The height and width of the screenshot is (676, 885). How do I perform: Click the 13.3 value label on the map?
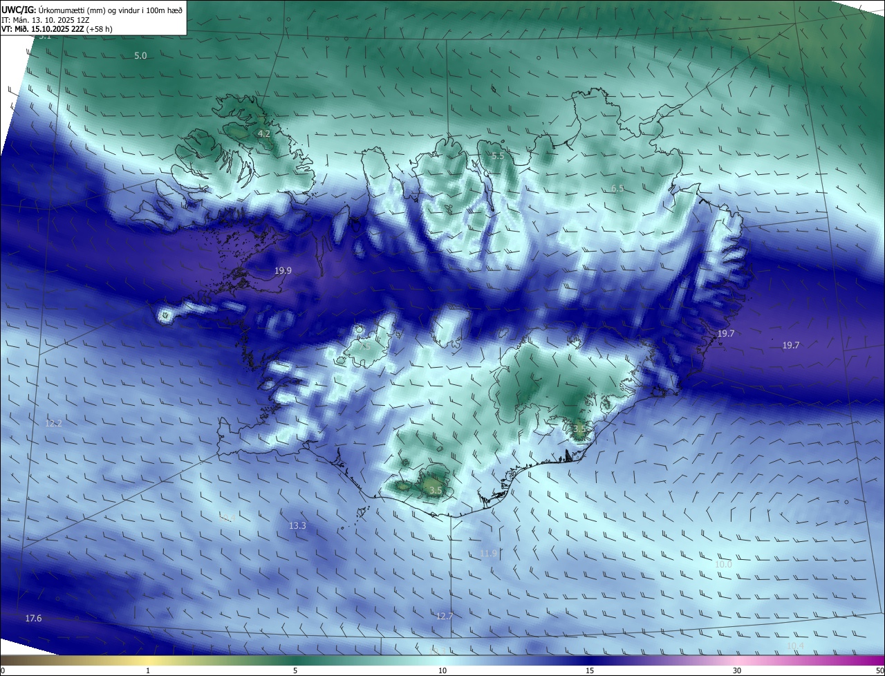[x=297, y=526]
